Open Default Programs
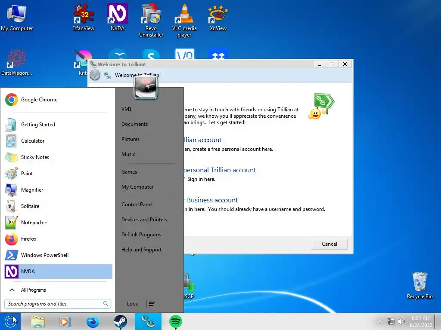441x330 pixels. 141,235
